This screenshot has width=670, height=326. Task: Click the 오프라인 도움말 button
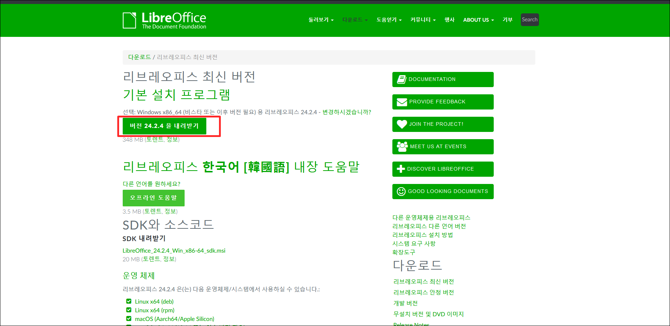153,198
